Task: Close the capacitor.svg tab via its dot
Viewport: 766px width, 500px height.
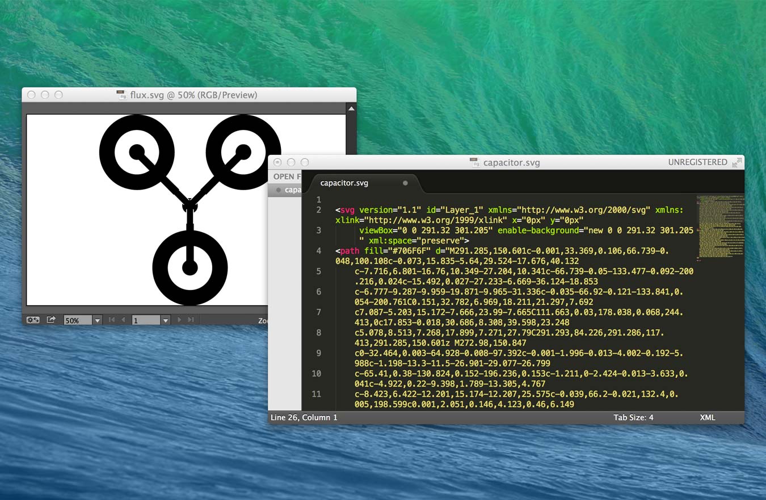Action: (x=405, y=183)
